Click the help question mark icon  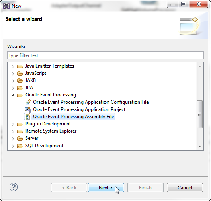point(14,187)
